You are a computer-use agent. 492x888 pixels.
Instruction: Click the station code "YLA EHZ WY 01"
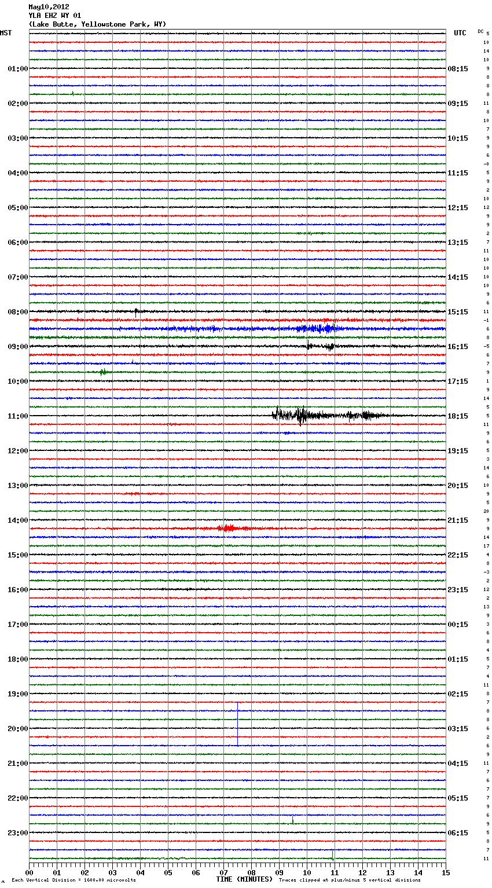tap(55, 16)
